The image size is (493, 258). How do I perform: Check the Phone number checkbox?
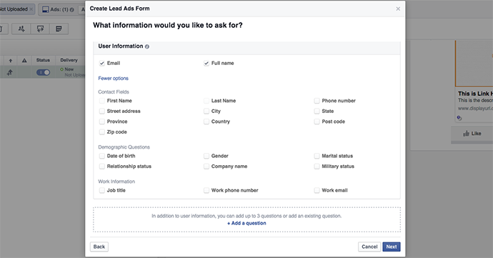[x=317, y=101]
